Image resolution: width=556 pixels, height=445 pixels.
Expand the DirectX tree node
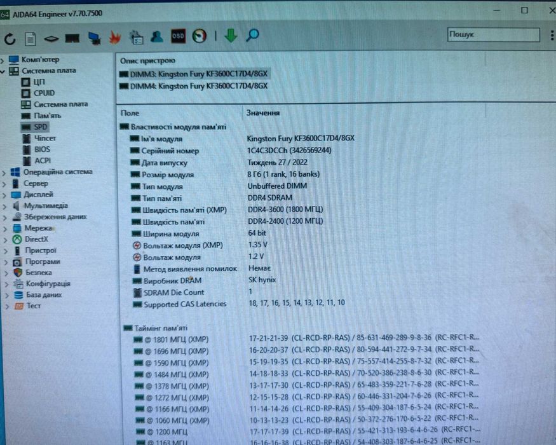pyautogui.click(x=5, y=240)
